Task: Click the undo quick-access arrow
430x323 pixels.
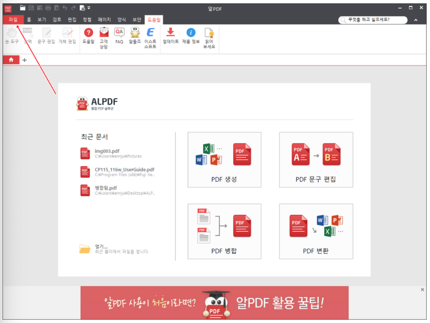Action: click(x=65, y=8)
